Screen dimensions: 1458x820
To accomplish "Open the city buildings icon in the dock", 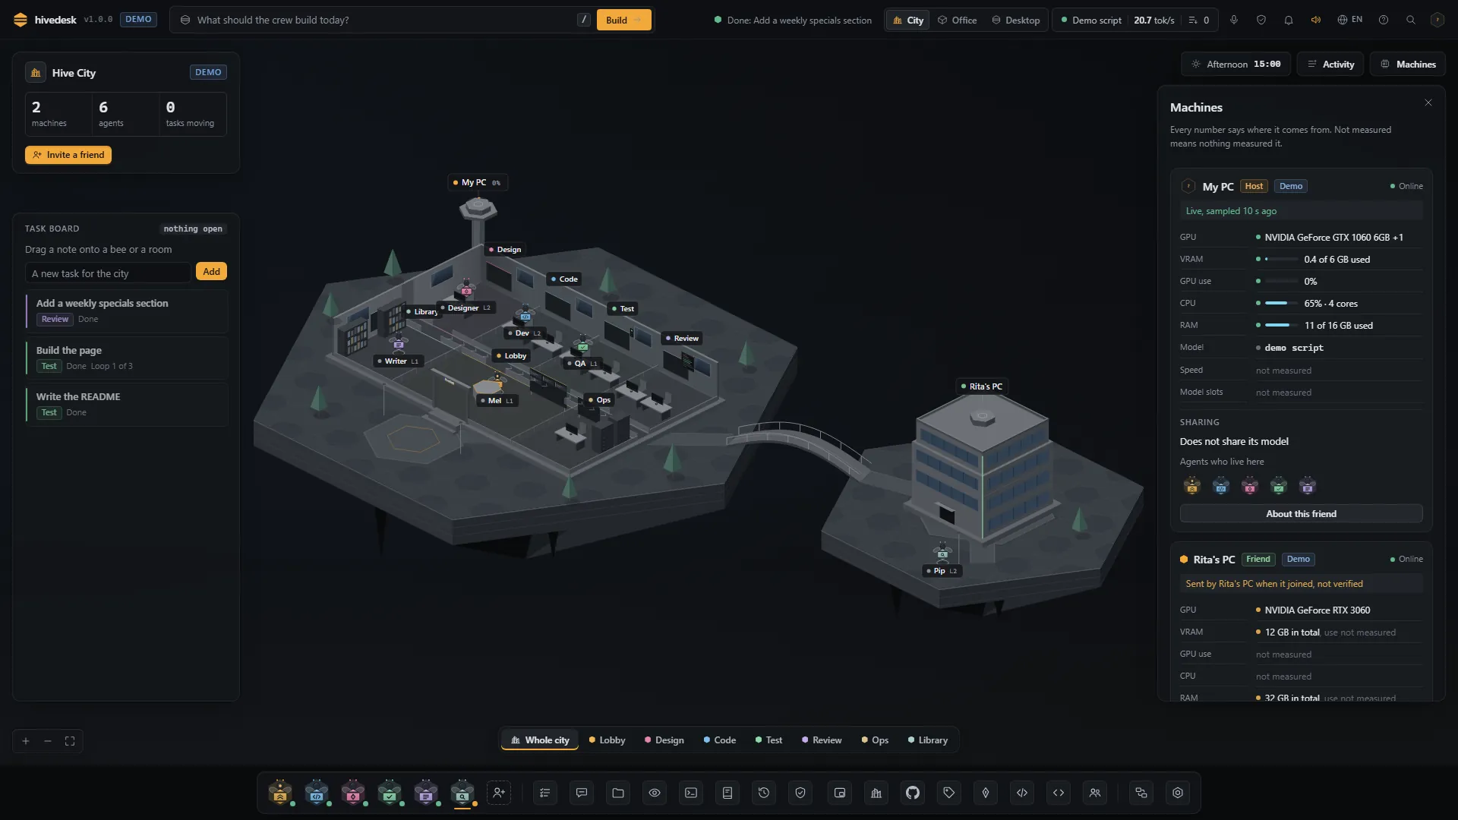I will click(876, 793).
